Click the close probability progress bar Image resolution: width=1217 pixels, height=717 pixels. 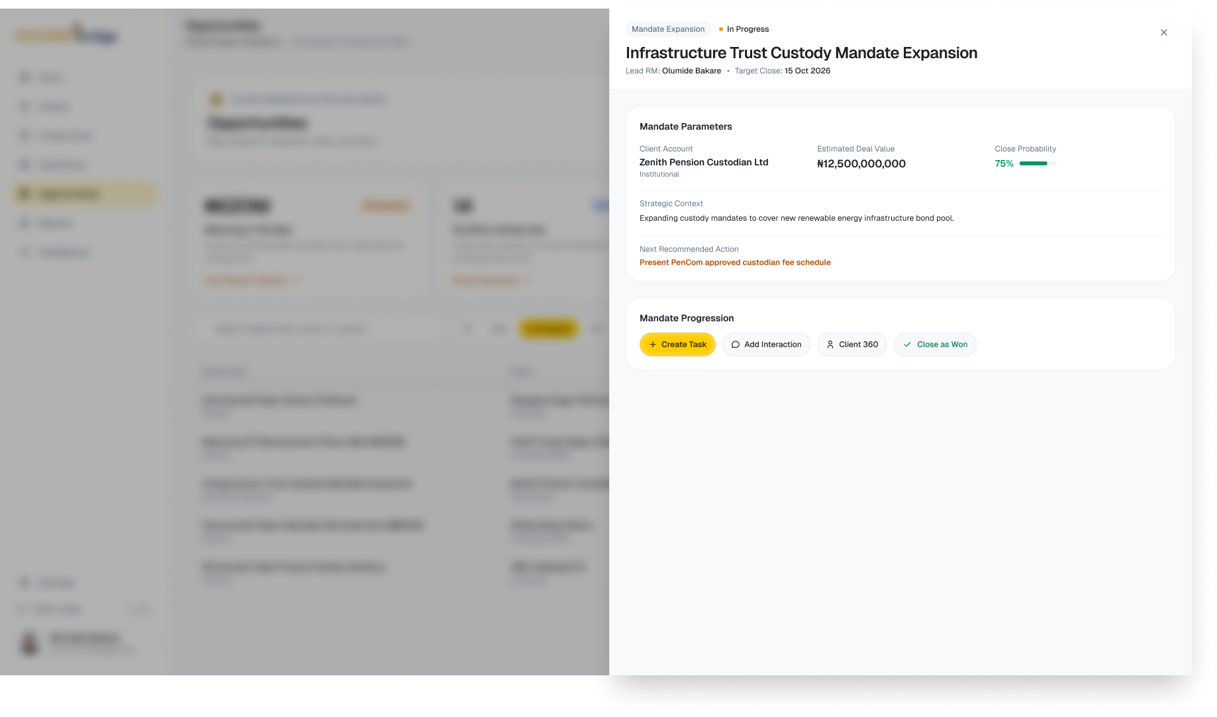click(x=1038, y=163)
